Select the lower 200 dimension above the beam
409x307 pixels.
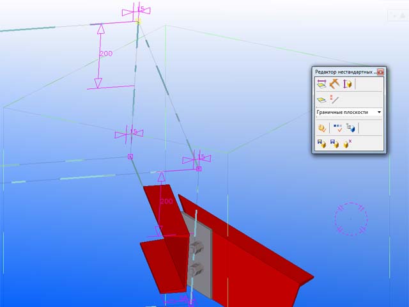[167, 201]
